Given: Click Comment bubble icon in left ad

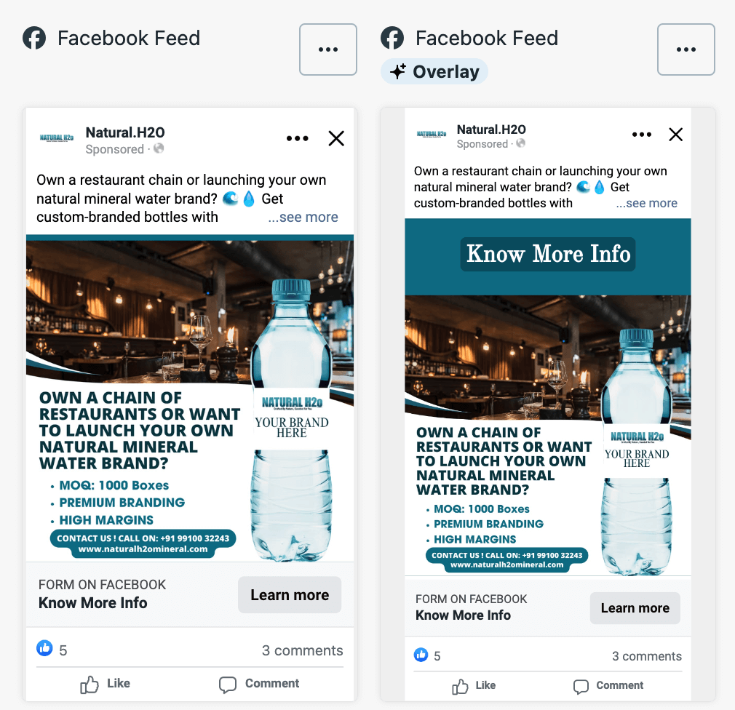Looking at the screenshot, I should pos(228,685).
